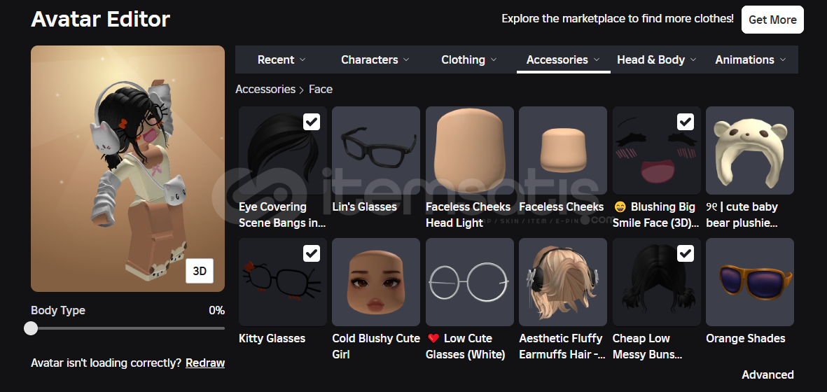The width and height of the screenshot is (827, 392).
Task: Open the Accessories tab
Action: tap(563, 59)
